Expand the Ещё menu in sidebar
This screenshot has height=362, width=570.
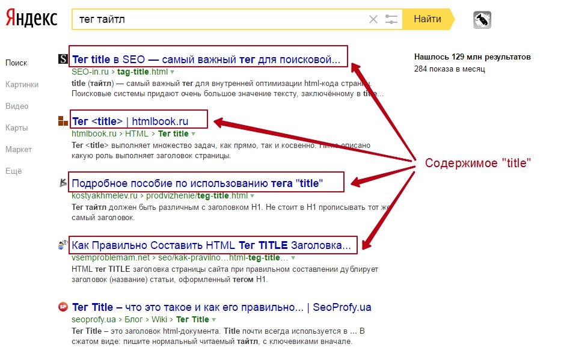click(13, 171)
